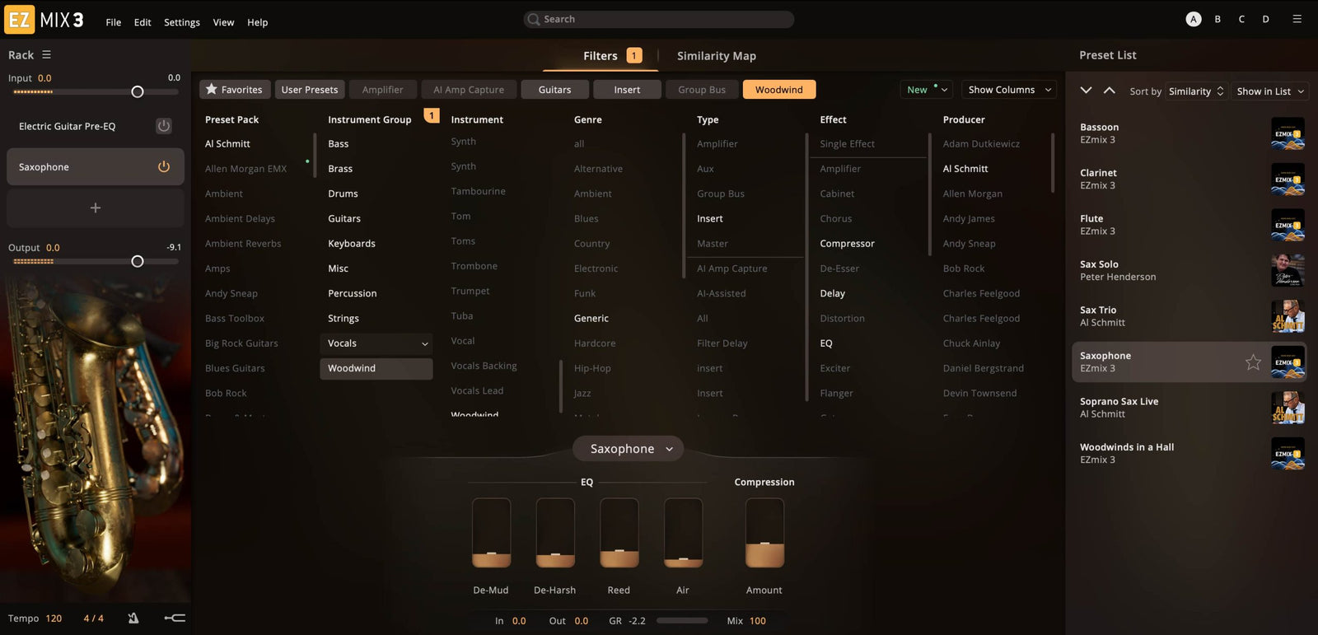Toggle power for Electric Guitar Pre-EQ

tap(164, 126)
